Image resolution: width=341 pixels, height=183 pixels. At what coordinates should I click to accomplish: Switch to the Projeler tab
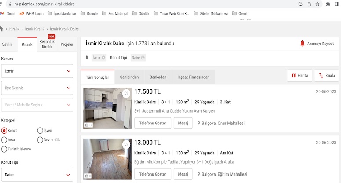coord(67,44)
